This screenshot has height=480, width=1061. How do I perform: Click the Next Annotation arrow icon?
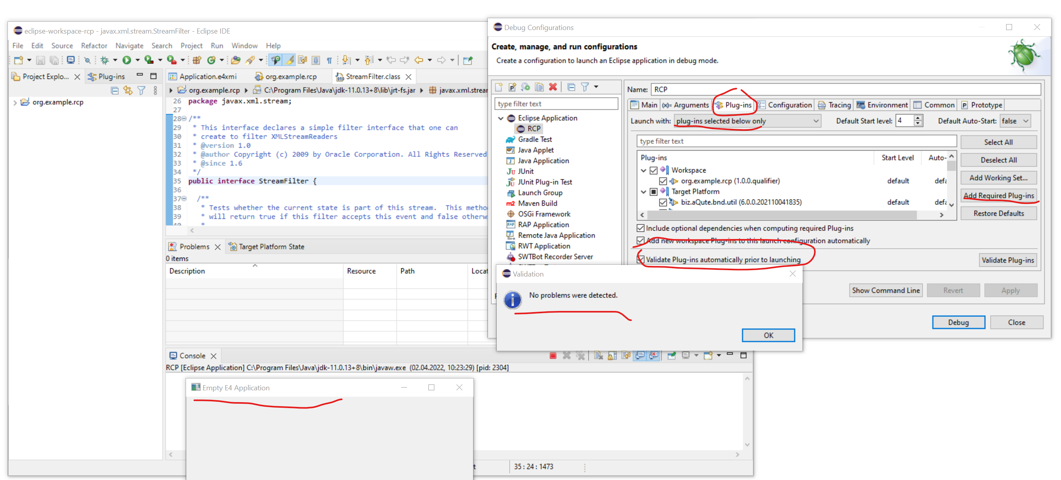click(x=346, y=60)
